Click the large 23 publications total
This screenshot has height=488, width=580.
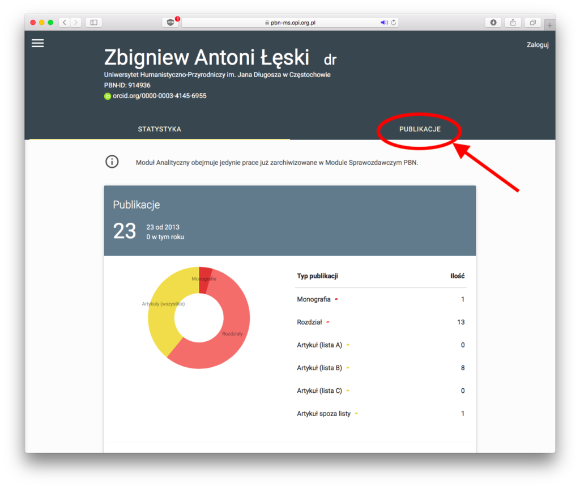[125, 231]
